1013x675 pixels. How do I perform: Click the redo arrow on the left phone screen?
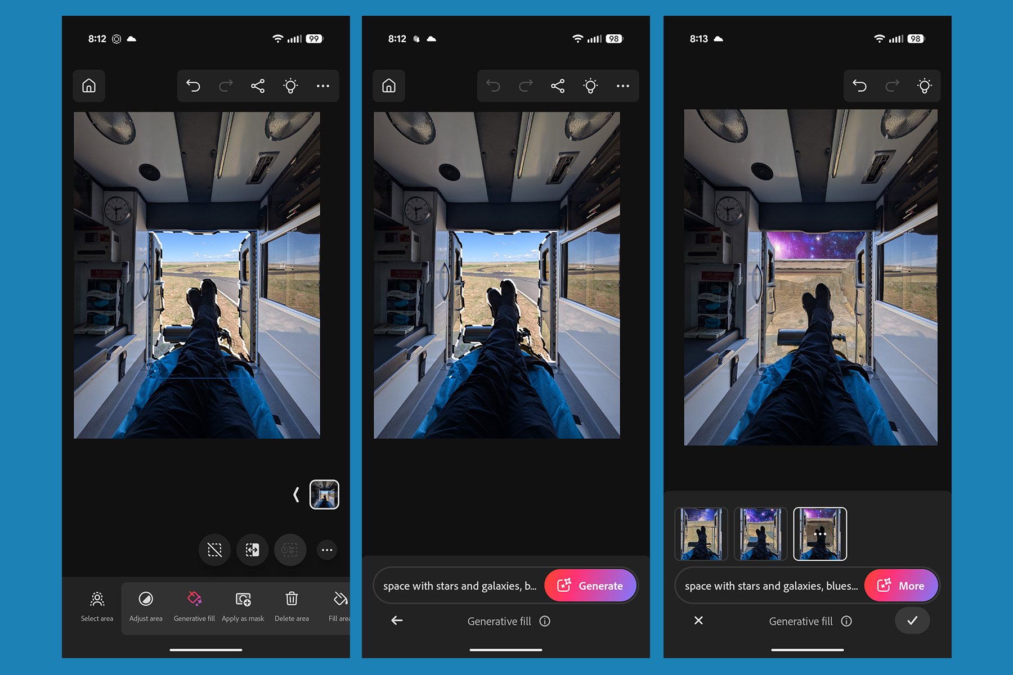pyautogui.click(x=226, y=85)
